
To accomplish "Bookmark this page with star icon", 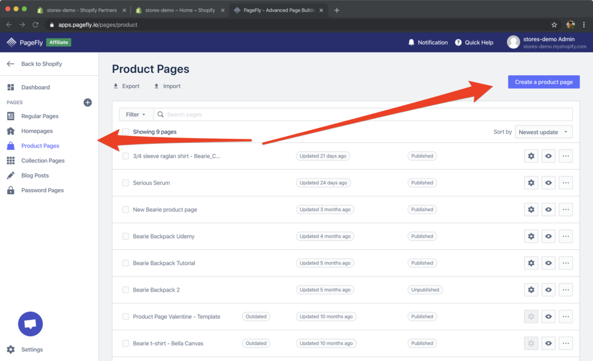I will coord(554,25).
